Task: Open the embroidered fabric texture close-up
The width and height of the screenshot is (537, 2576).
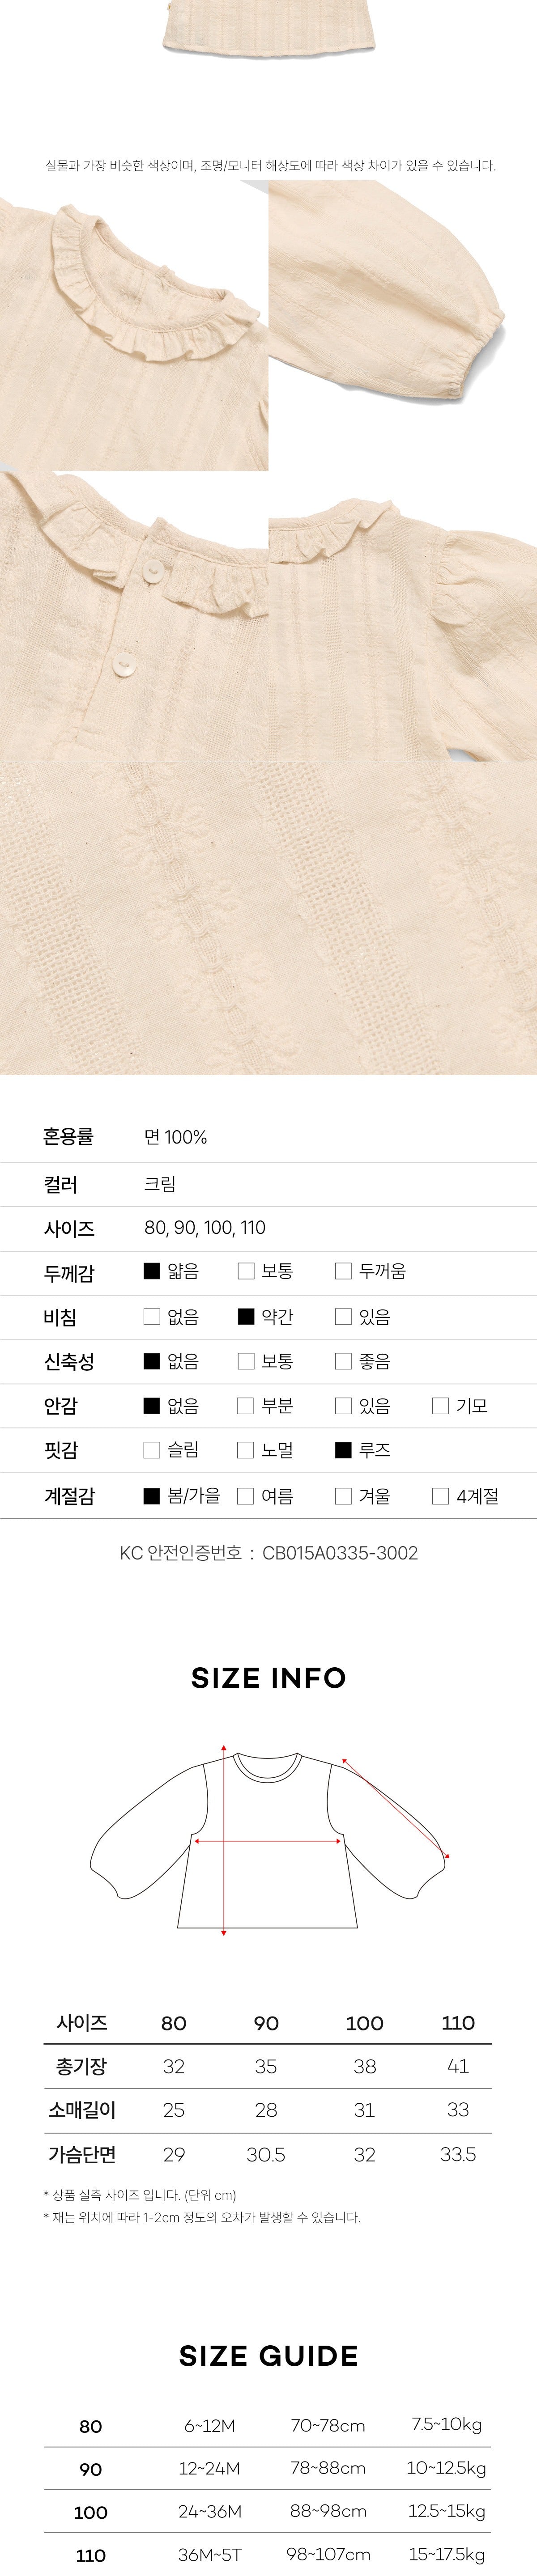Action: click(x=268, y=918)
